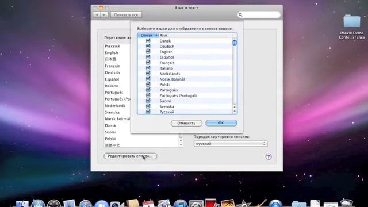Click the sheet list scroll-up arrow
Screen dimensions: 368x207
point(235,107)
